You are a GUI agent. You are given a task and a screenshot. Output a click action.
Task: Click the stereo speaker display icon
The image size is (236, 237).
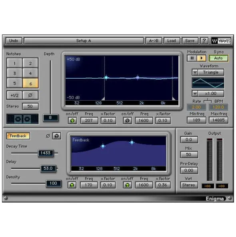pyautogui.click(x=22, y=119)
